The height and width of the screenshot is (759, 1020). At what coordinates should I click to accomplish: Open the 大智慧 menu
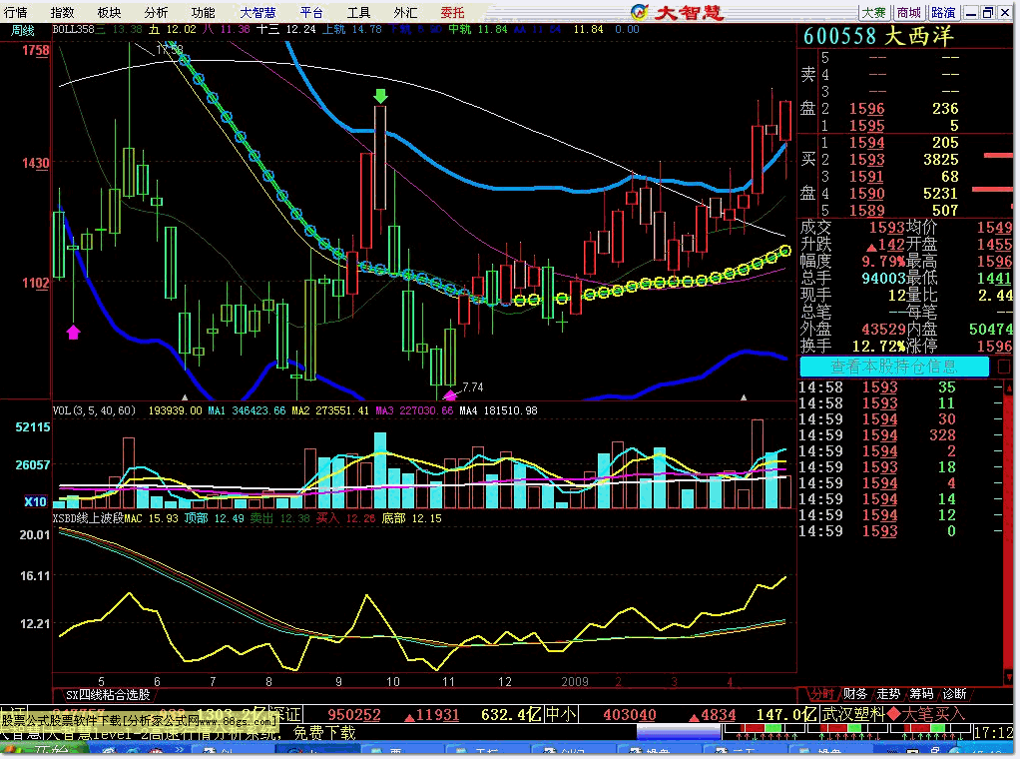257,12
